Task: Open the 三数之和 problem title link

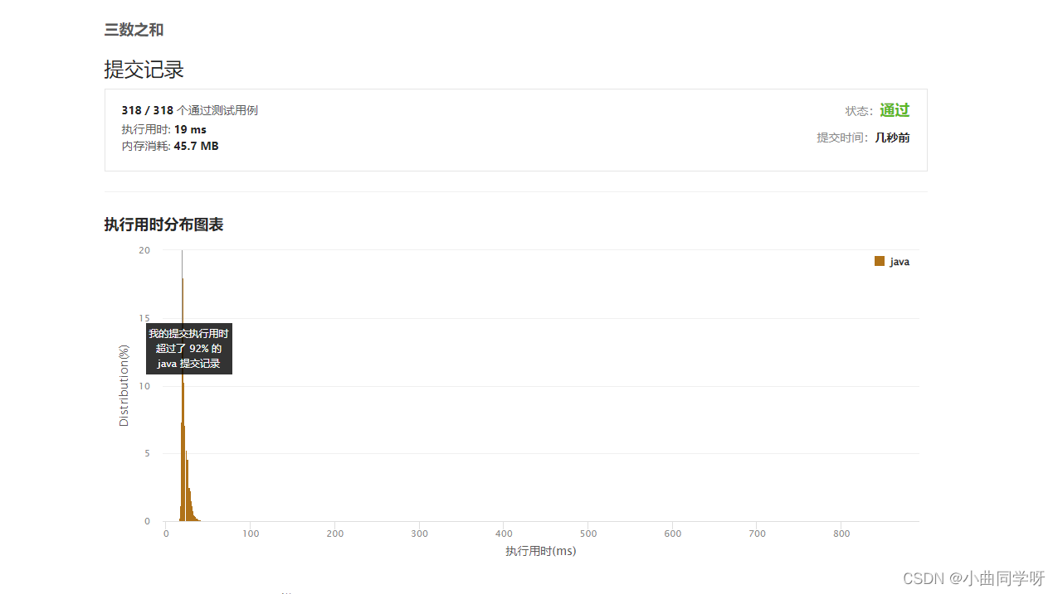Action: pos(134,30)
